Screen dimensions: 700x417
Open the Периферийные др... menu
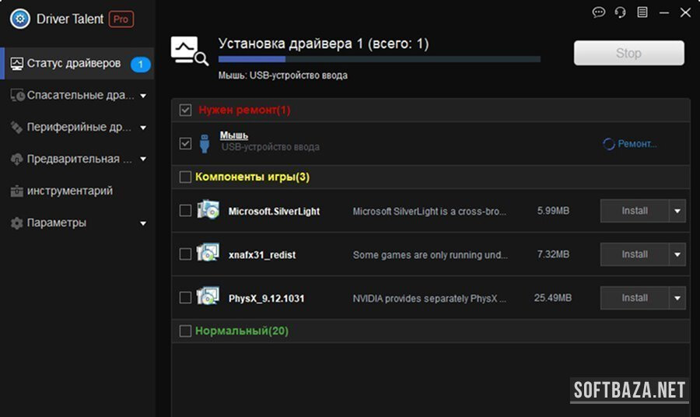(x=77, y=128)
